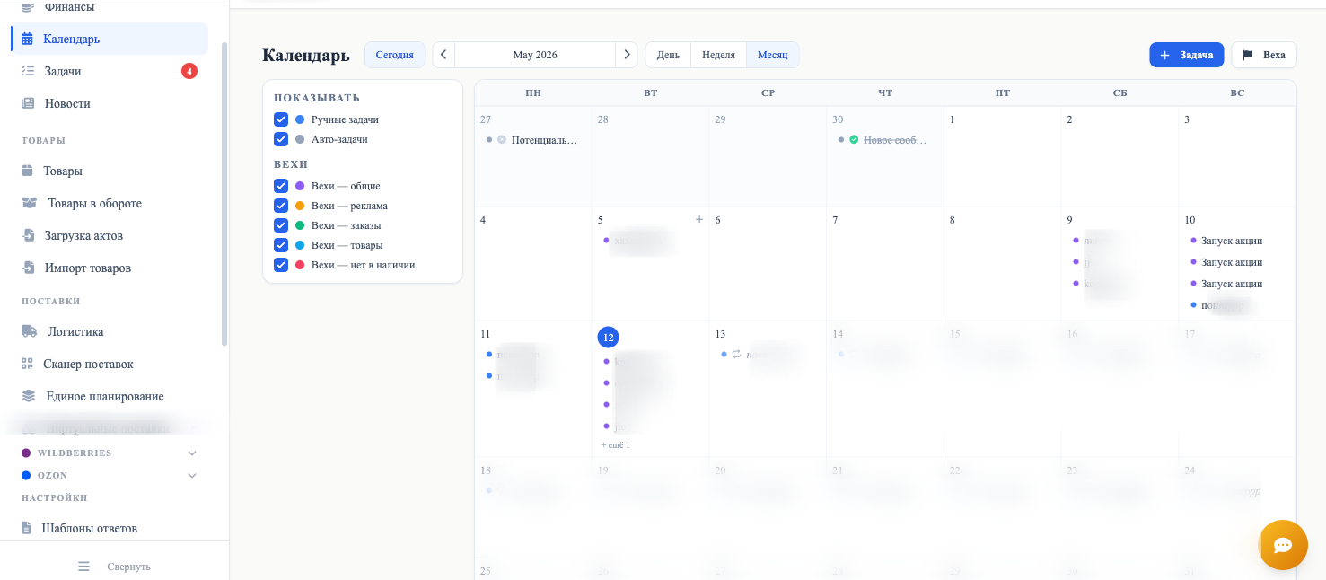Open Загрузка актов upload icon
Image resolution: width=1326 pixels, height=580 pixels.
[28, 235]
